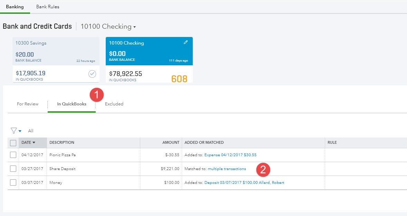
Task: Open the multiple transactions link
Action: coord(227,169)
